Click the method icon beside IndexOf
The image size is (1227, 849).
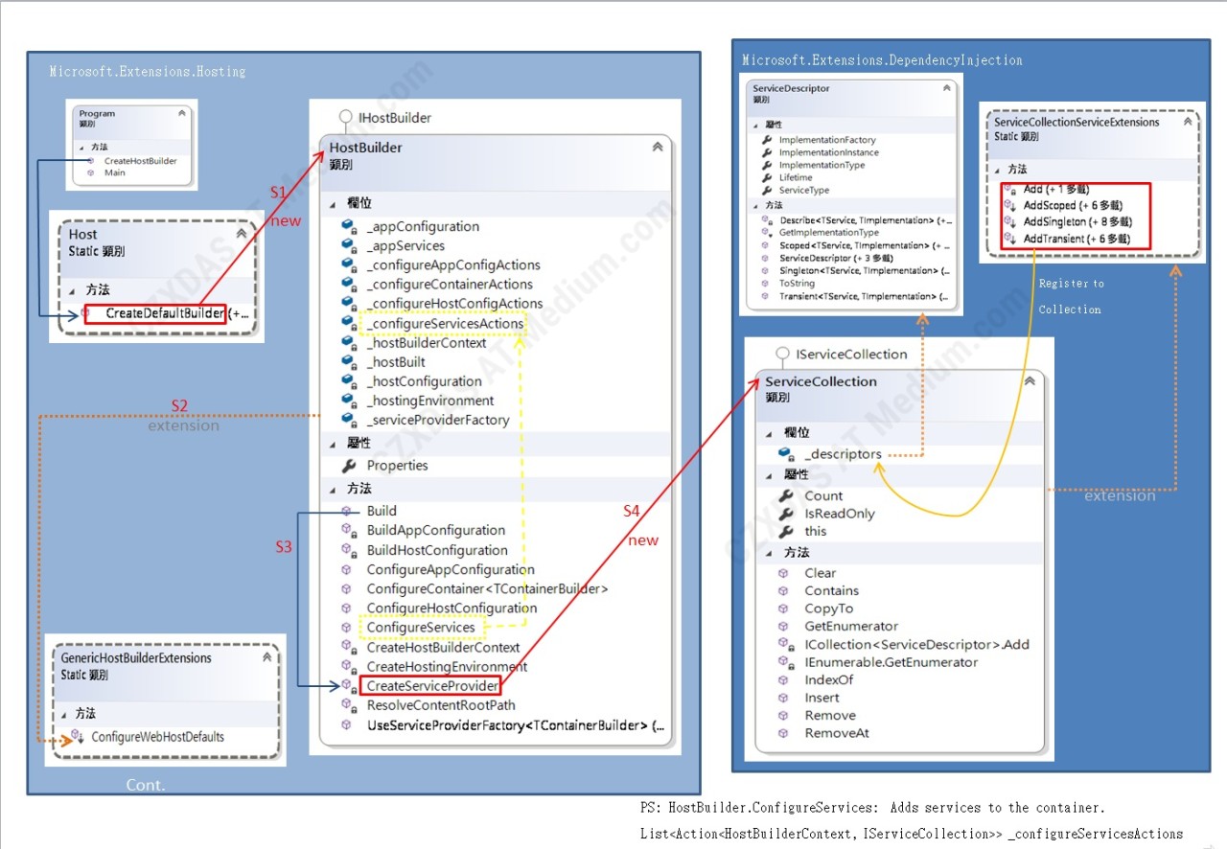(784, 680)
